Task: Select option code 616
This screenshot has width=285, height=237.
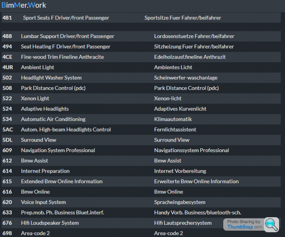Action: [x=7, y=192]
